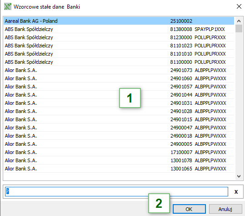Select Alior Bank S.A. entry 24901073

(x=119, y=70)
